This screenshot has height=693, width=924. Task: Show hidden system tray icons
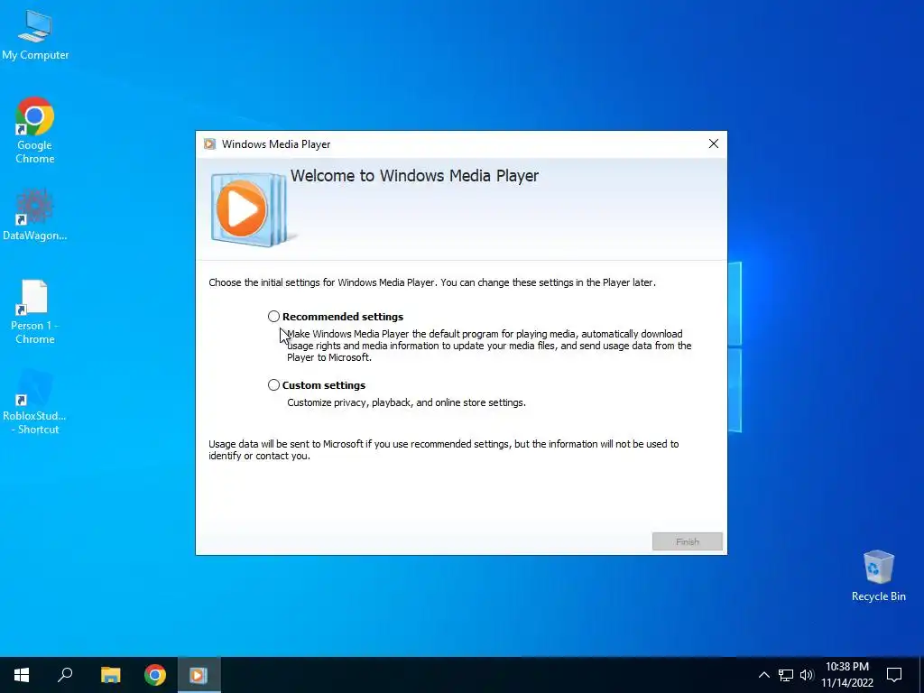tap(763, 675)
